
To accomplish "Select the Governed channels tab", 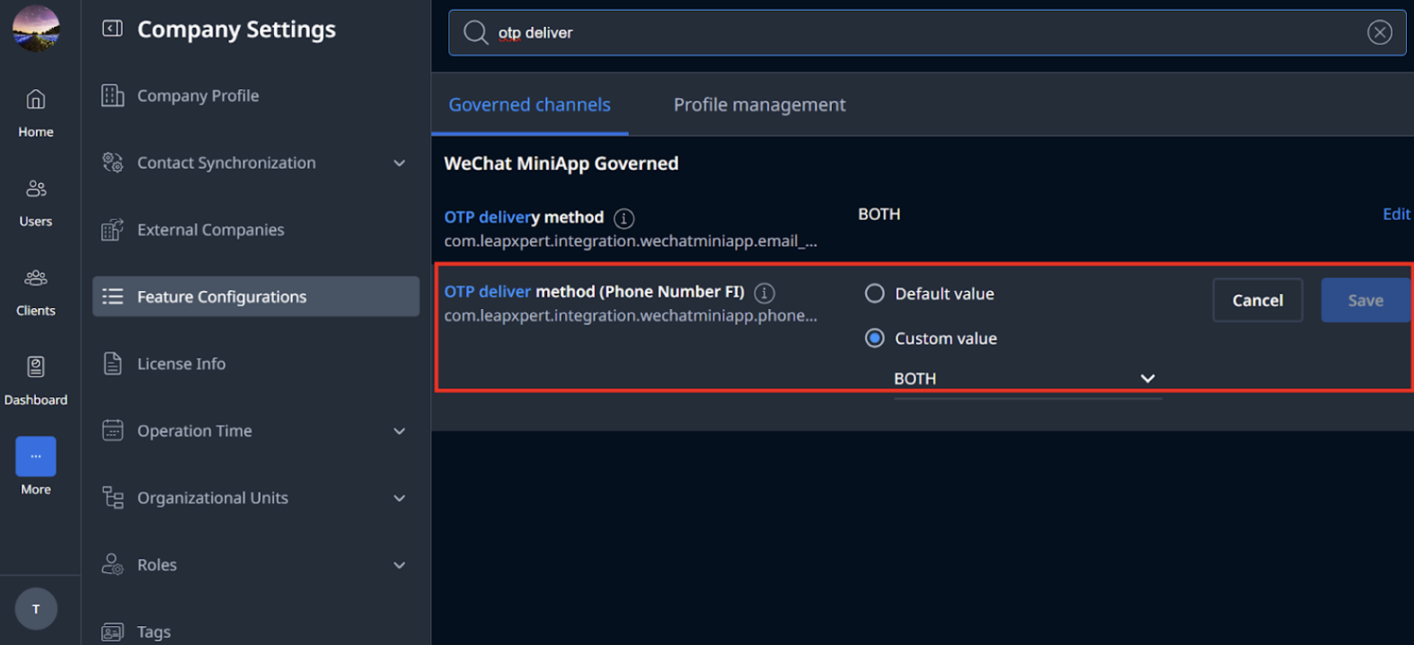I will [529, 104].
